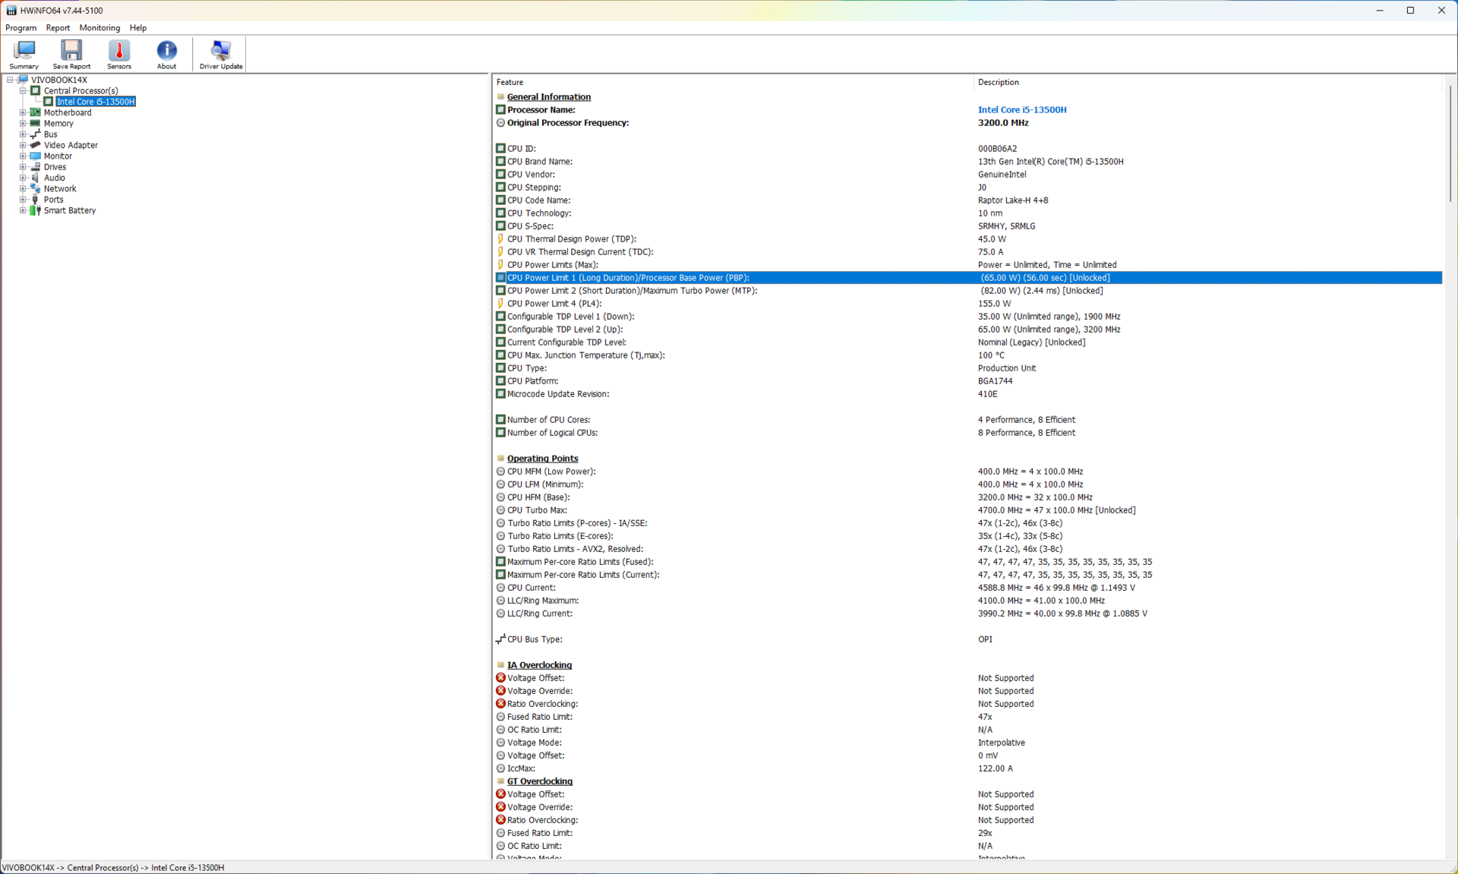The height and width of the screenshot is (874, 1458).
Task: Click the Feature column header
Action: point(510,82)
